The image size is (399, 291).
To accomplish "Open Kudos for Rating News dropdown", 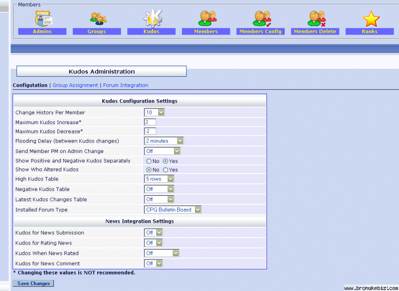I will tap(154, 243).
